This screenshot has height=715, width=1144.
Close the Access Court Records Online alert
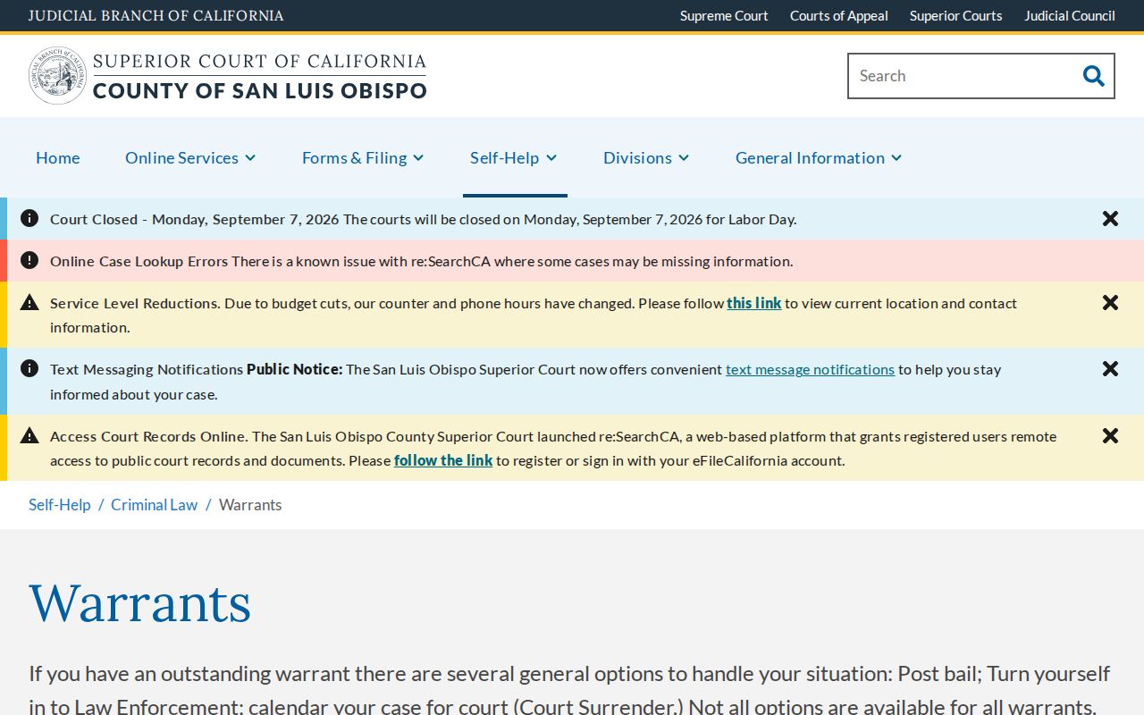coord(1110,436)
